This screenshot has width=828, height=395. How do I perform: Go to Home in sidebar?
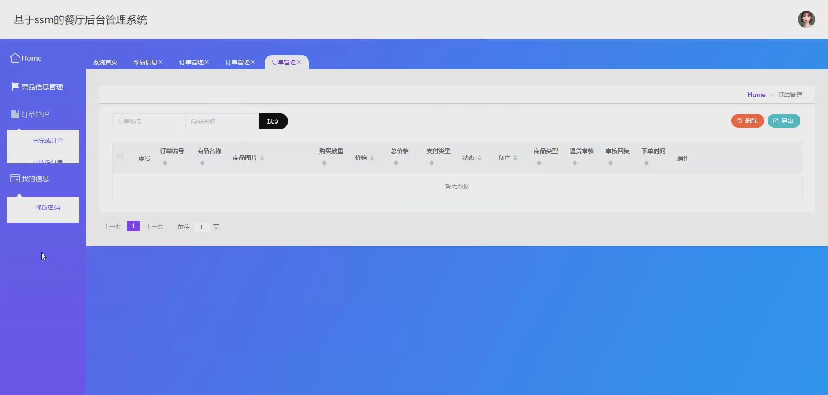point(31,58)
